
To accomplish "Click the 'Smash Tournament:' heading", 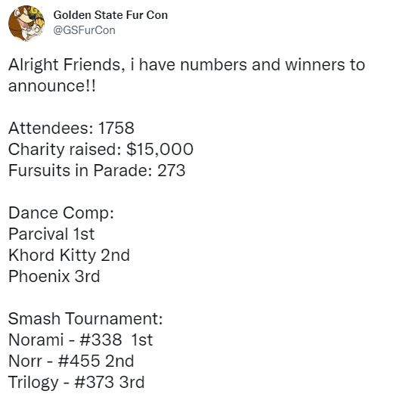I will click(85, 318).
